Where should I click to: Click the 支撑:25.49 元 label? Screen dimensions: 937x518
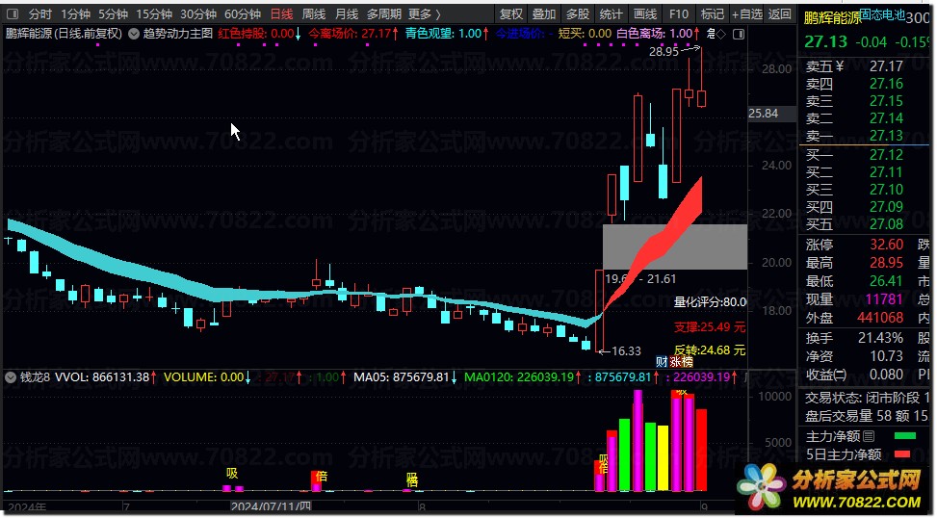coord(710,327)
